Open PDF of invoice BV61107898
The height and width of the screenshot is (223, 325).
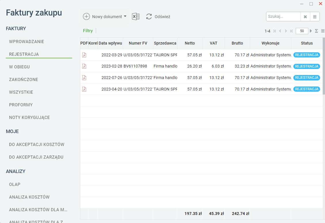(84, 66)
